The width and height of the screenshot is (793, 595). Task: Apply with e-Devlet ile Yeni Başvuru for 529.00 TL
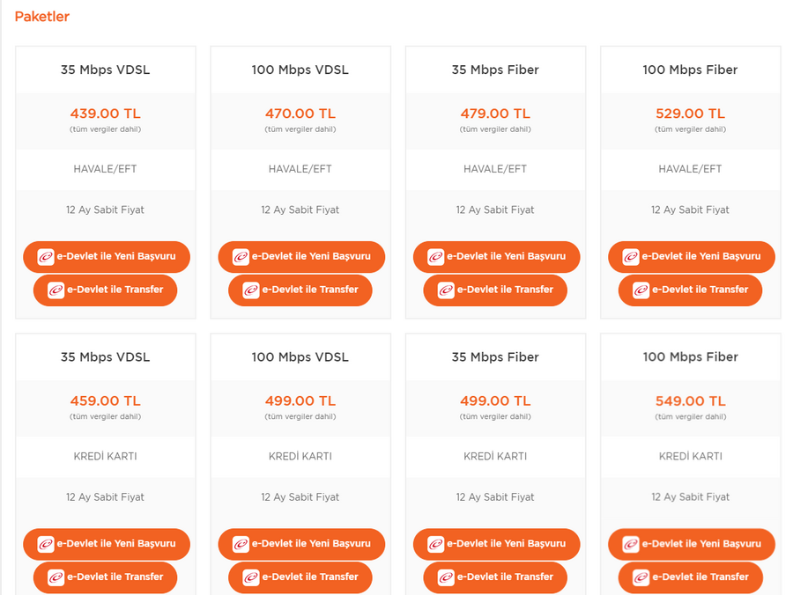(692, 257)
